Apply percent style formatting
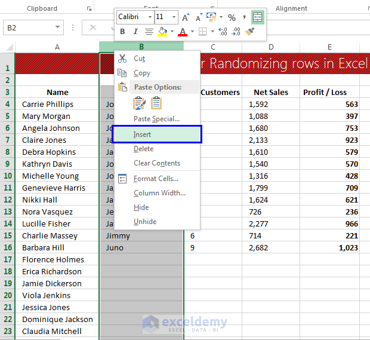The image size is (370, 340). pyautogui.click(x=232, y=17)
